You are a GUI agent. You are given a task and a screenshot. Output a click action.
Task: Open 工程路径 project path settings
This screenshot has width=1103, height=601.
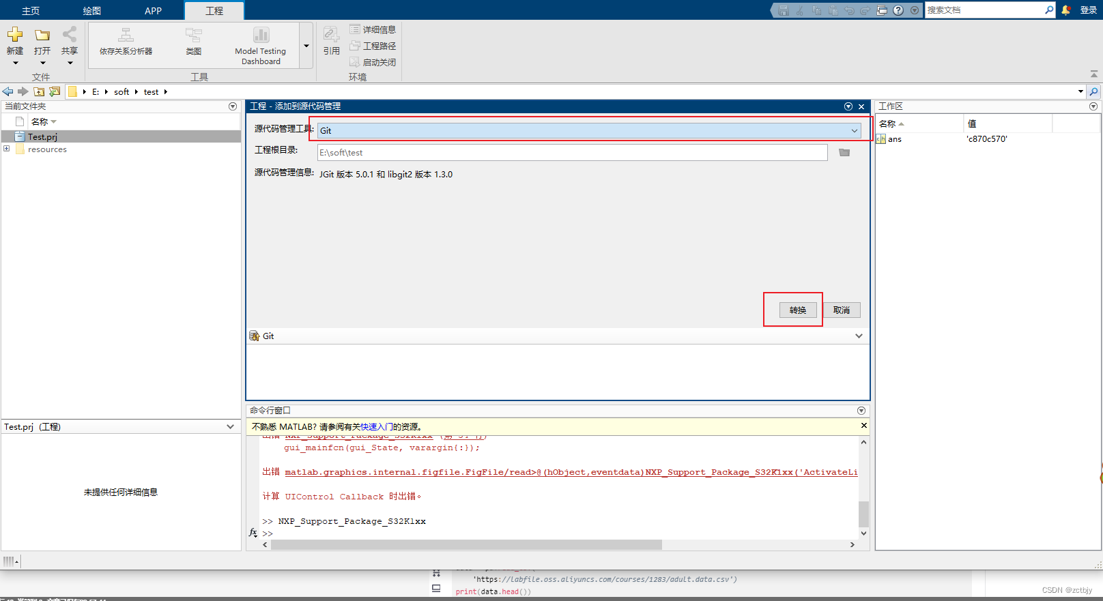coord(373,46)
